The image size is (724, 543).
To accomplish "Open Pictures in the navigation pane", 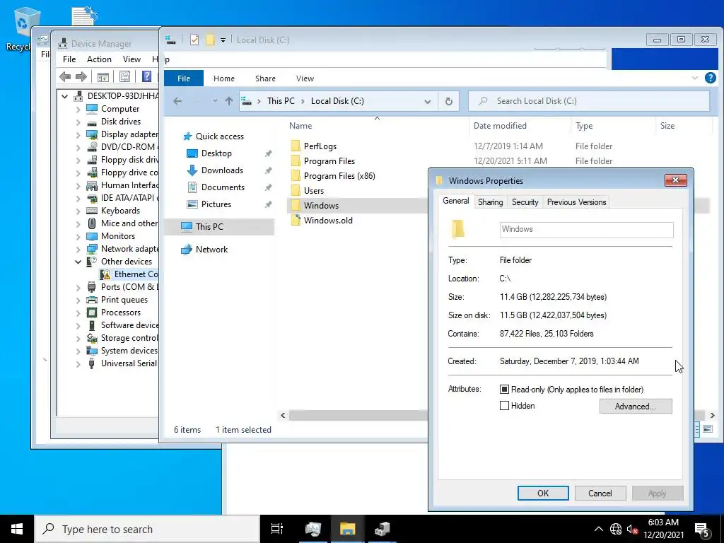I will point(216,204).
